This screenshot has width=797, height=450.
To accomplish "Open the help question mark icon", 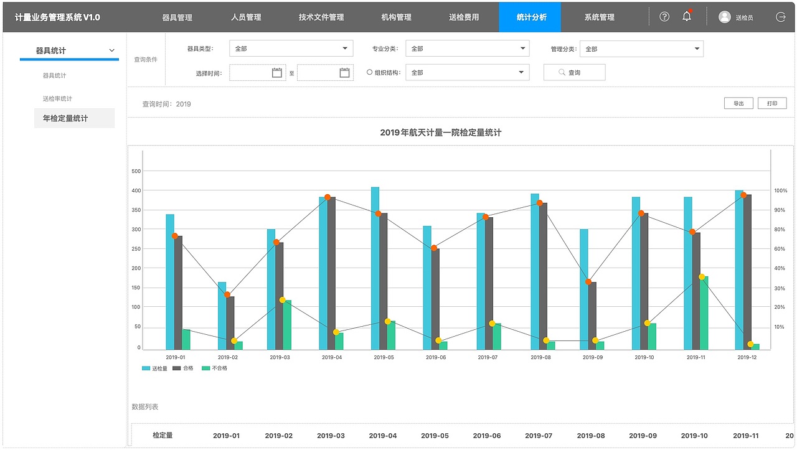I will [664, 17].
